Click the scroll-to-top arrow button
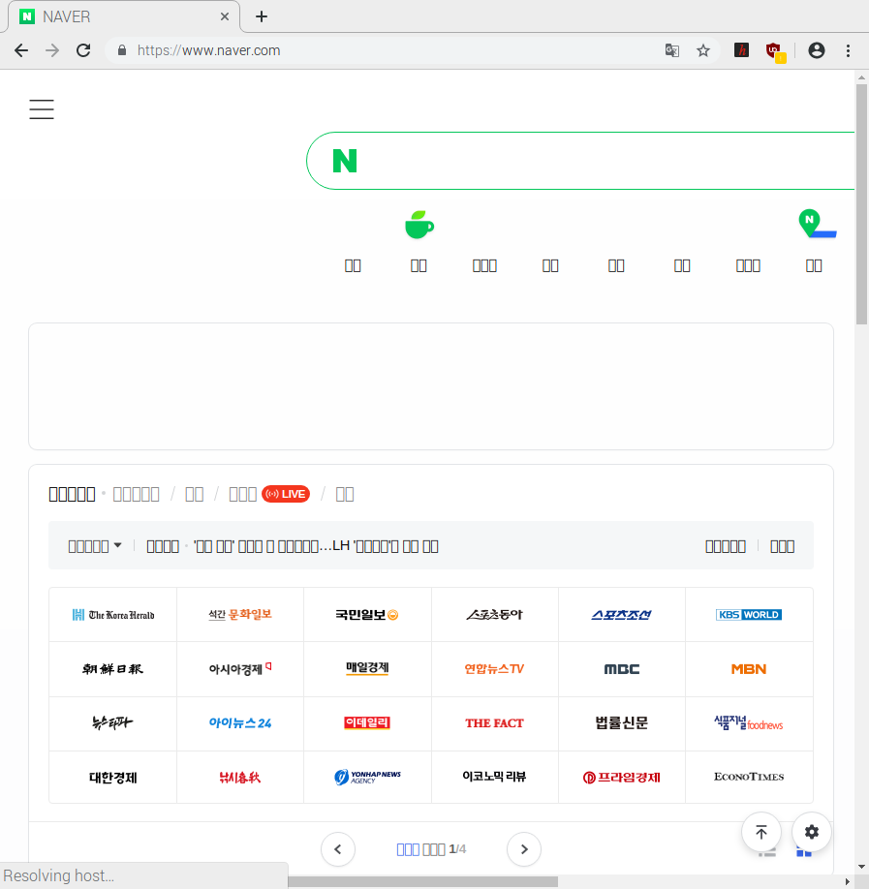Image resolution: width=869 pixels, height=889 pixels. coord(761,832)
